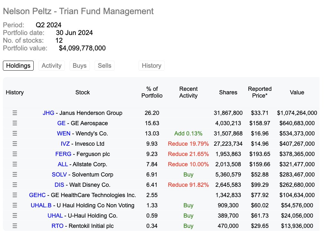
Task: Click the 'Reduce 21.65%' activity cell
Action: pyautogui.click(x=188, y=154)
